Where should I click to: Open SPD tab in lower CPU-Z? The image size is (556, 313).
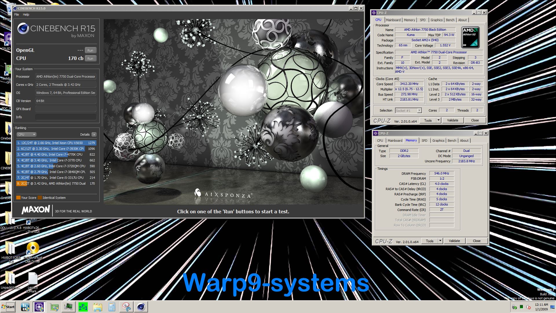pos(424,141)
